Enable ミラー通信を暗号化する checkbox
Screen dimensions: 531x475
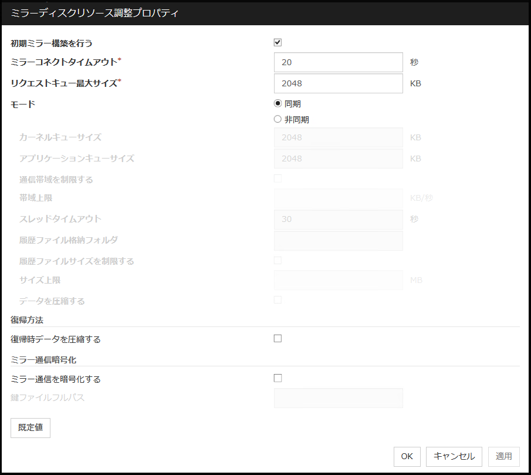coord(278,378)
